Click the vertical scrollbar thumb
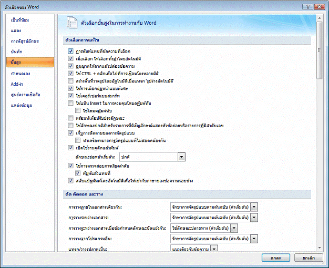 (320, 50)
